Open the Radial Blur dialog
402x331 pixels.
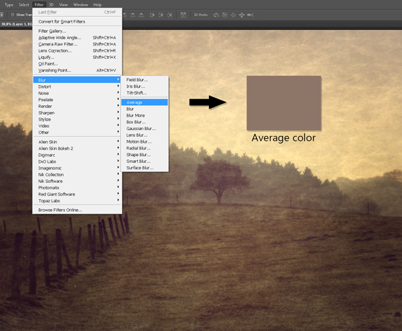coord(145,148)
